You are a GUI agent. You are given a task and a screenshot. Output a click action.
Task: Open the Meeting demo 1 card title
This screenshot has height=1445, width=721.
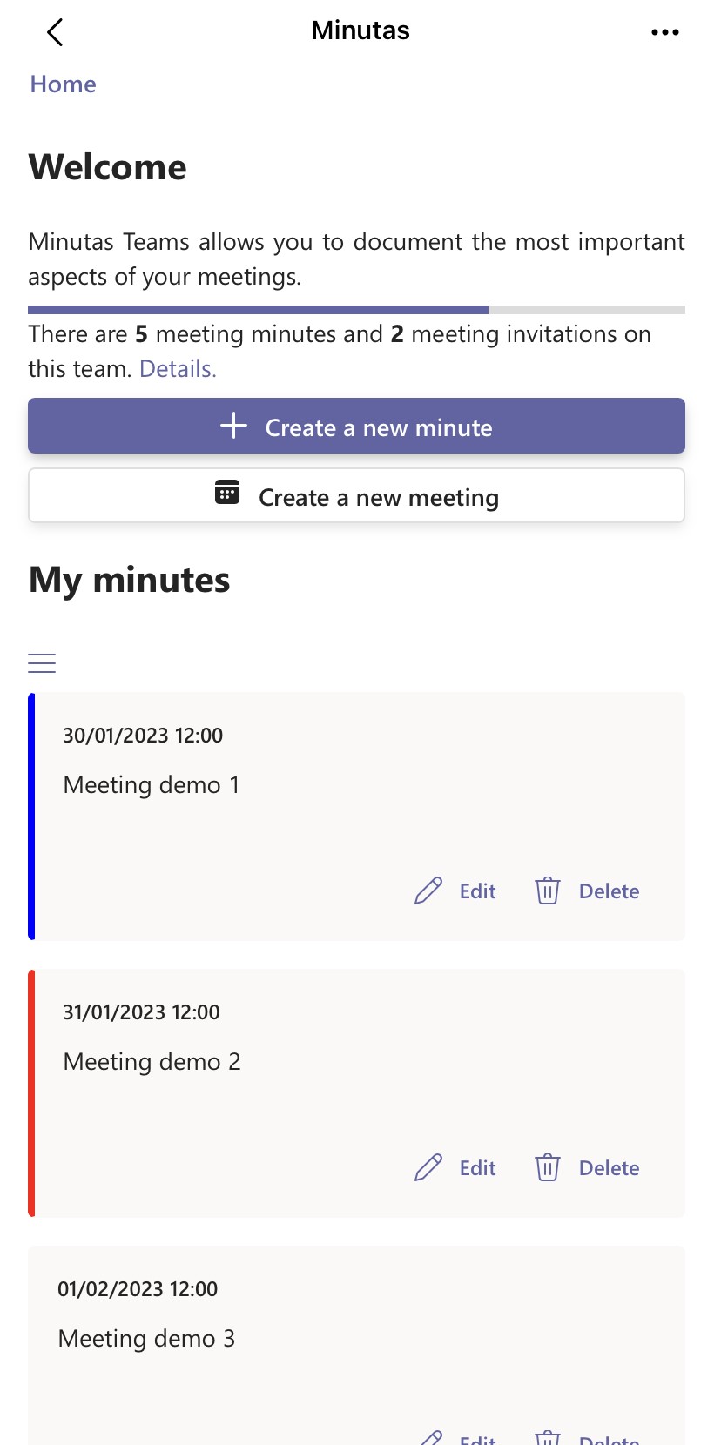(152, 785)
